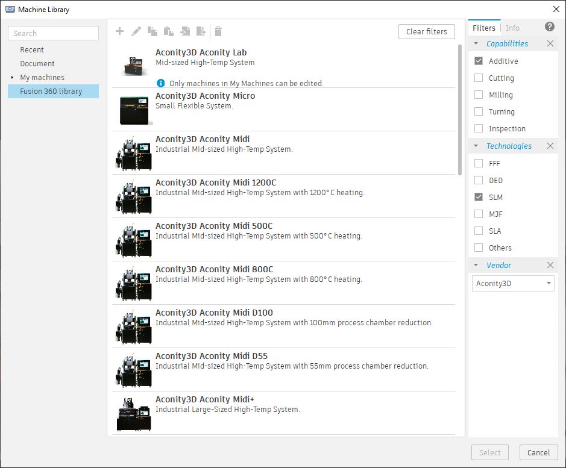Check the Others technology checkbox
Viewport: 566px width, 468px height.
478,248
